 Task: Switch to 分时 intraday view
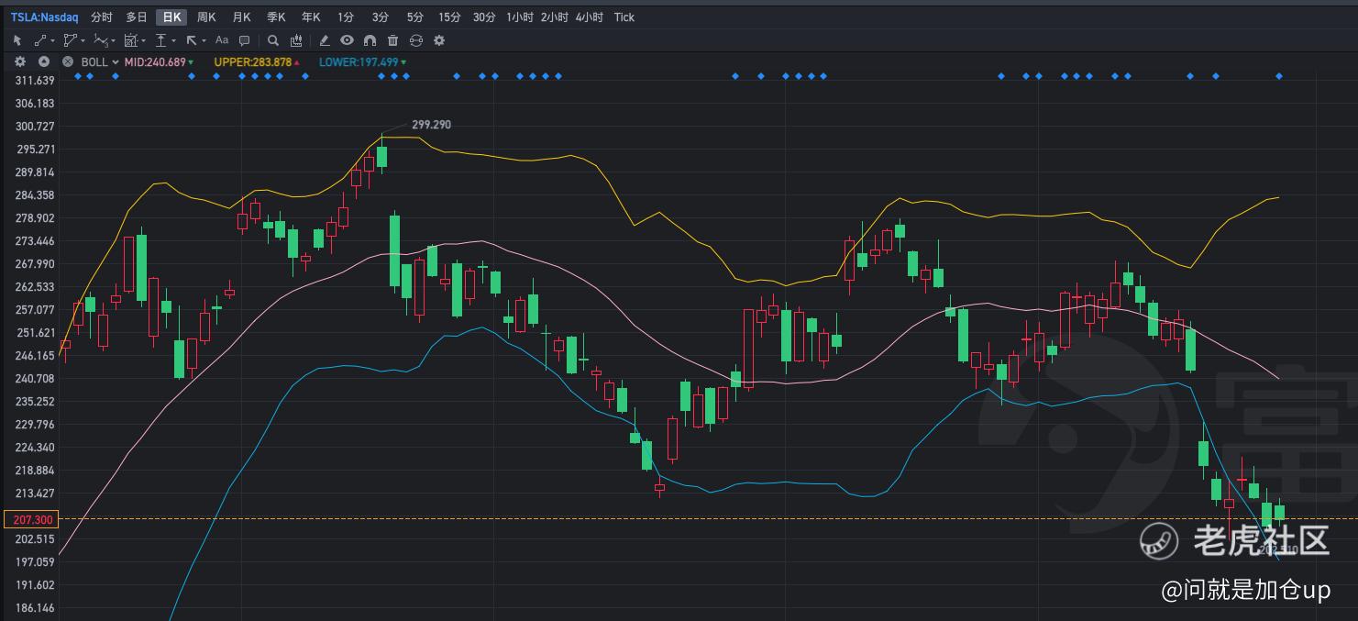click(102, 17)
